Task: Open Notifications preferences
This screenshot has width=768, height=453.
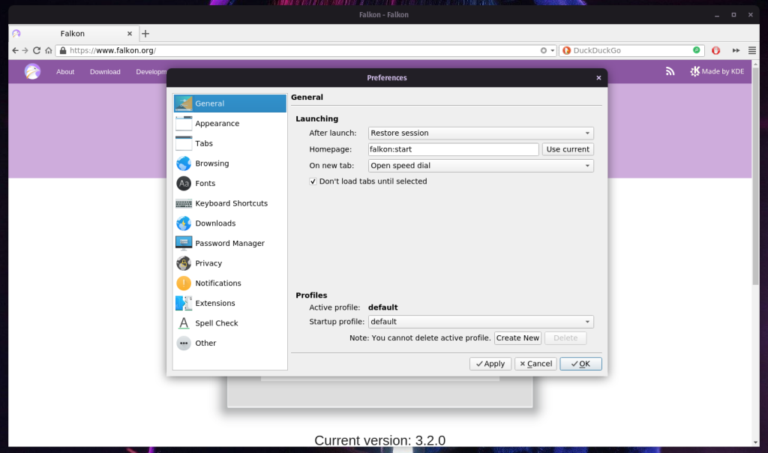Action: (217, 283)
